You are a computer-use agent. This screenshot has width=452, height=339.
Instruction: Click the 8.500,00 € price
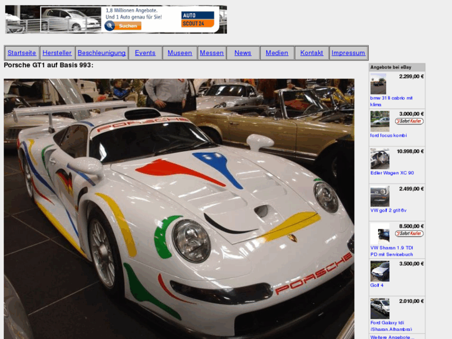pyautogui.click(x=412, y=226)
